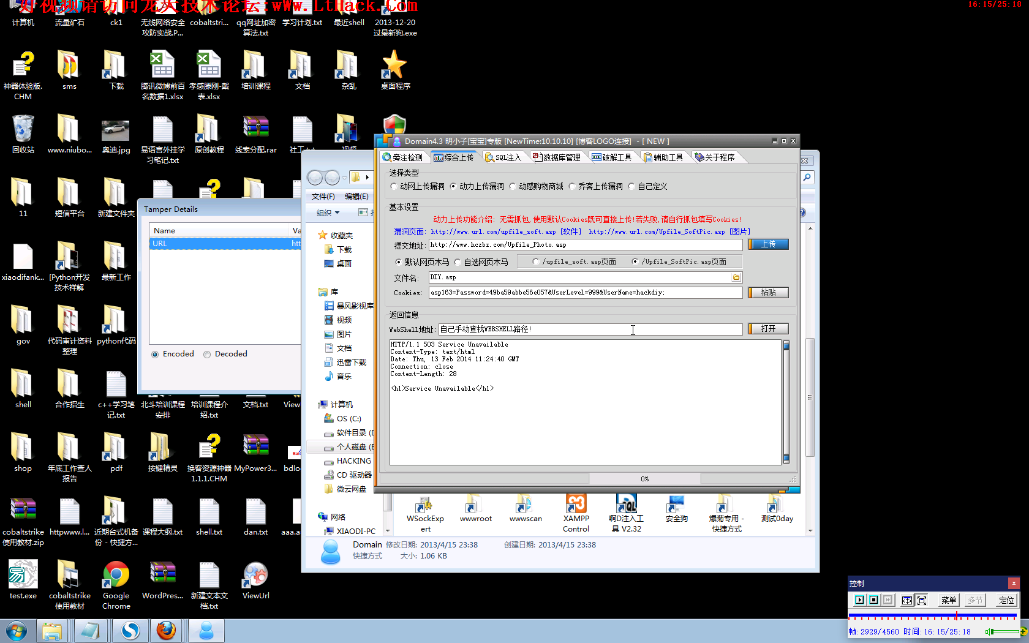Select HACKING drive in Explorer sidebar
1029x643 pixels.
(x=347, y=461)
